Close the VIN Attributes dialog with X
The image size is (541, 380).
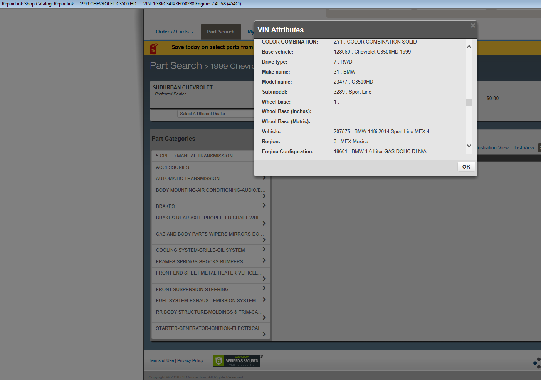coord(473,25)
